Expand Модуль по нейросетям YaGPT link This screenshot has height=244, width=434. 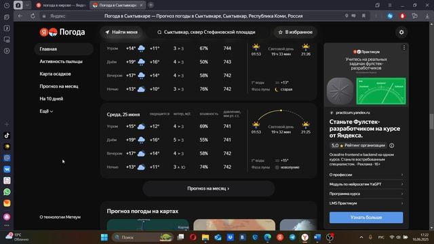[366, 184]
